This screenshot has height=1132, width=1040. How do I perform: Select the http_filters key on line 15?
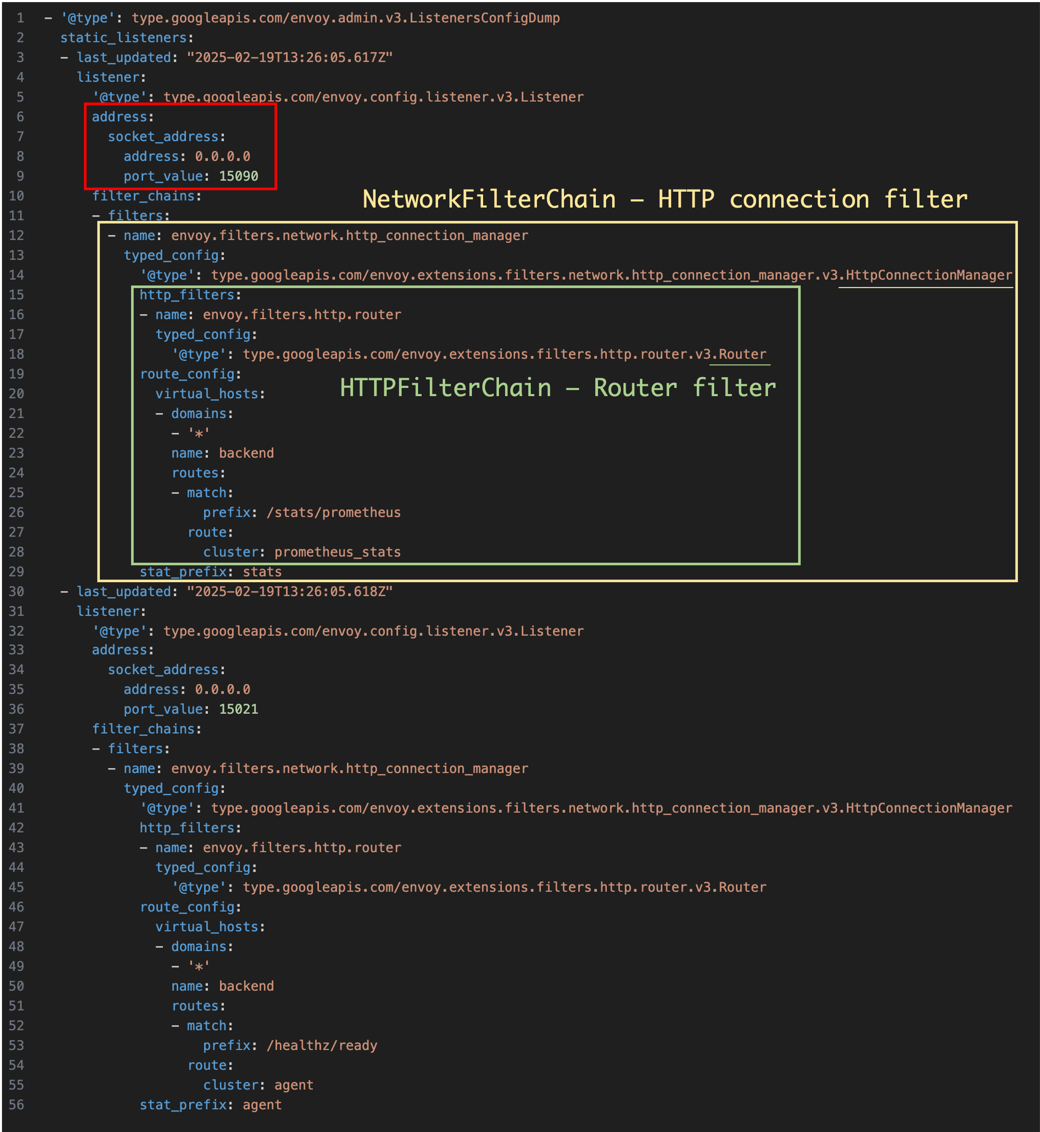coord(187,295)
